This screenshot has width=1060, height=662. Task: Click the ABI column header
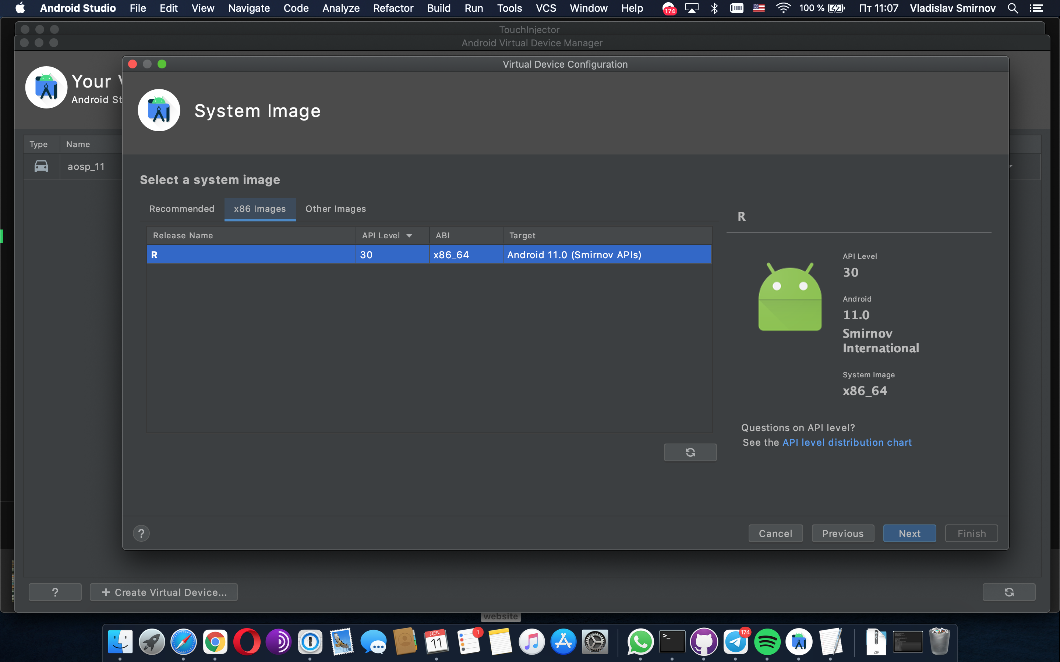[466, 235]
